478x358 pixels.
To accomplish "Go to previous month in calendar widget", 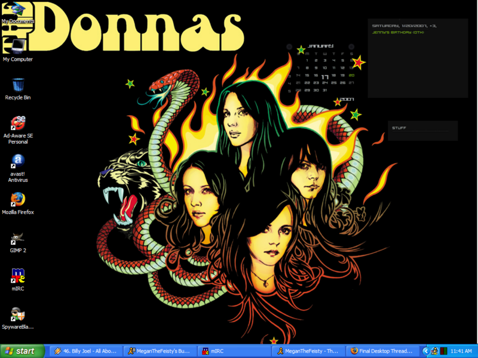I will (289, 47).
